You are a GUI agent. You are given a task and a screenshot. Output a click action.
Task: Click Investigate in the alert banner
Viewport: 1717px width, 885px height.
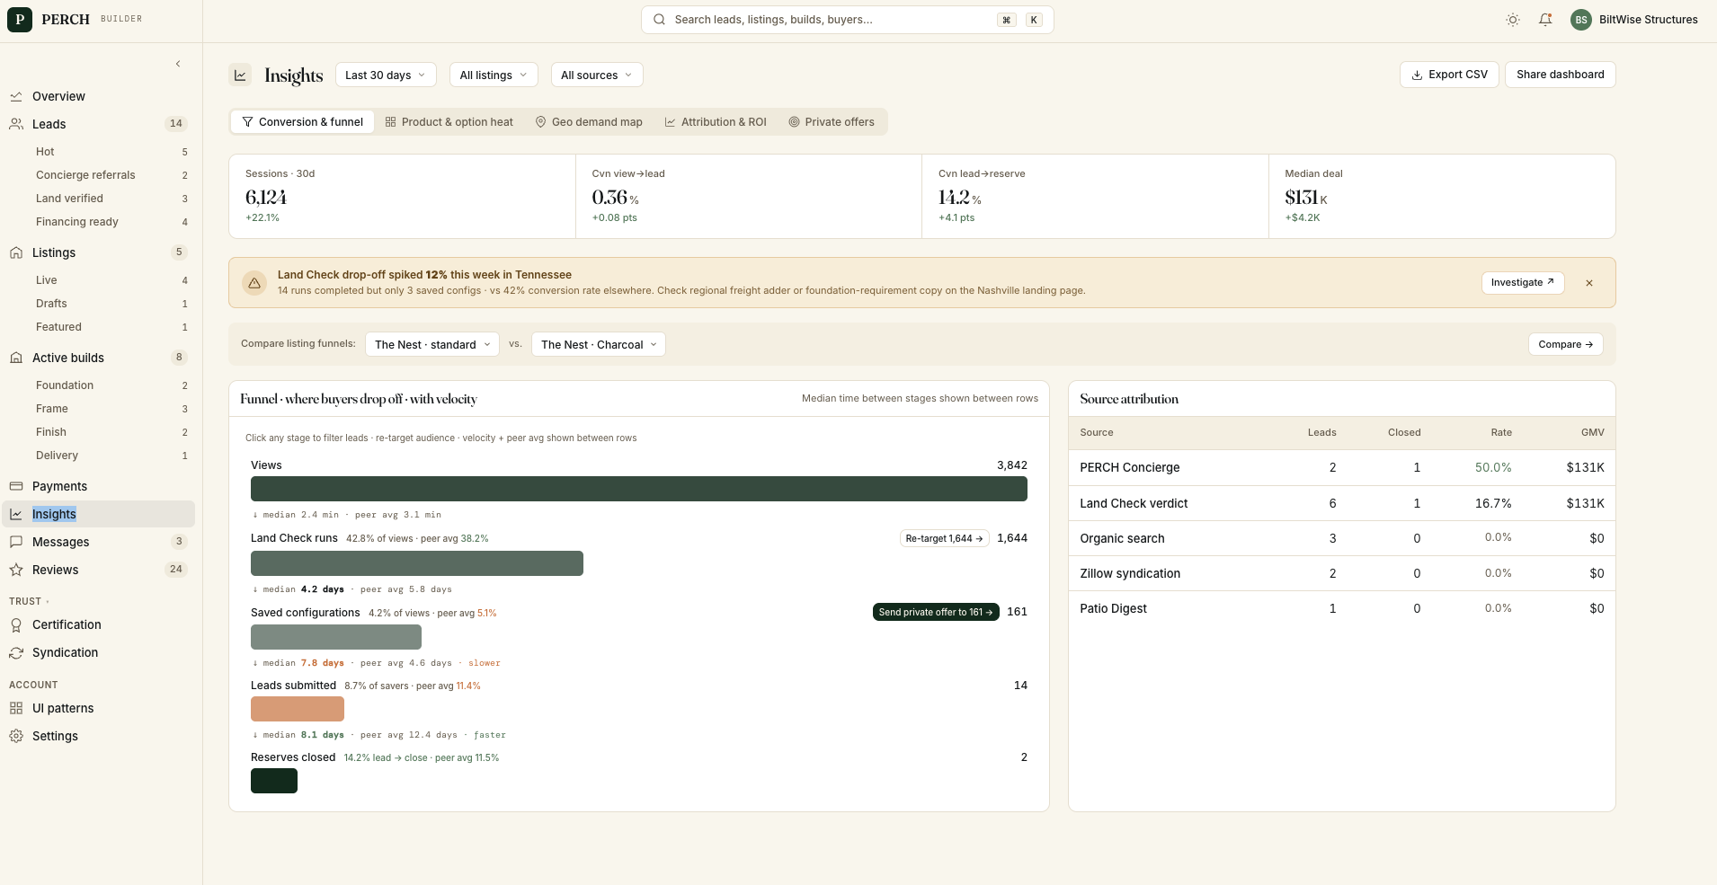click(x=1523, y=283)
